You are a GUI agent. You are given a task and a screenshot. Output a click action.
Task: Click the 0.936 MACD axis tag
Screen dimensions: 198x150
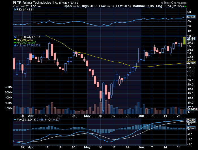tap(191, 120)
